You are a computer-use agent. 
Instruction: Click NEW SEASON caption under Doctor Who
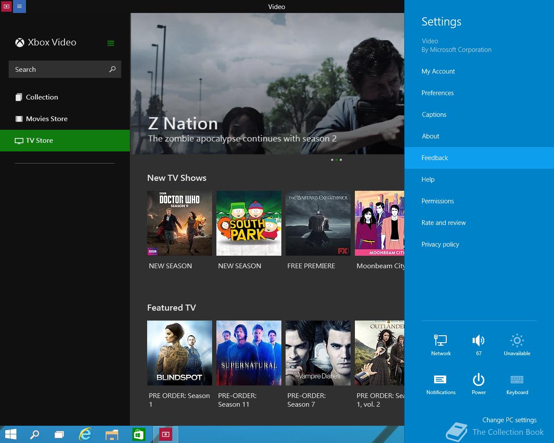click(171, 266)
